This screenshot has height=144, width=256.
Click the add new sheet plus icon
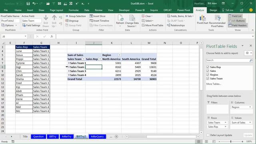point(116,137)
